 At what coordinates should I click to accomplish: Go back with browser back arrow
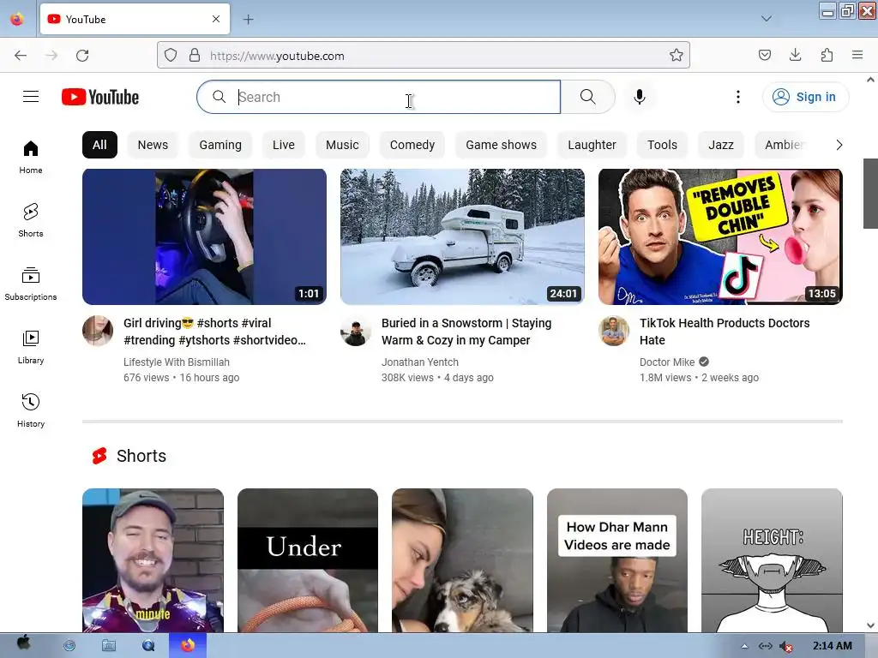point(21,56)
